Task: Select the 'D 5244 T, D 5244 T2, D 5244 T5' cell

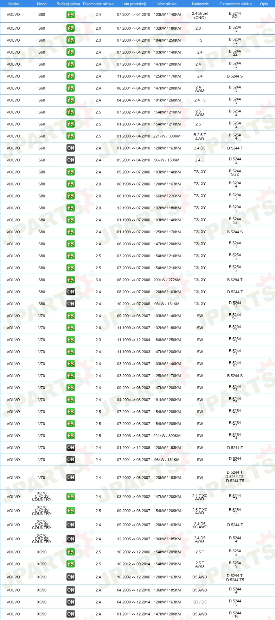Action: tap(235, 477)
